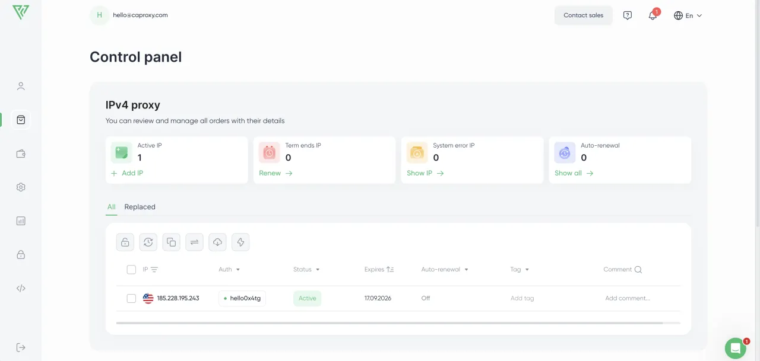This screenshot has height=361, width=760.
Task: Click the Auto-renewal card icon
Action: click(x=565, y=152)
